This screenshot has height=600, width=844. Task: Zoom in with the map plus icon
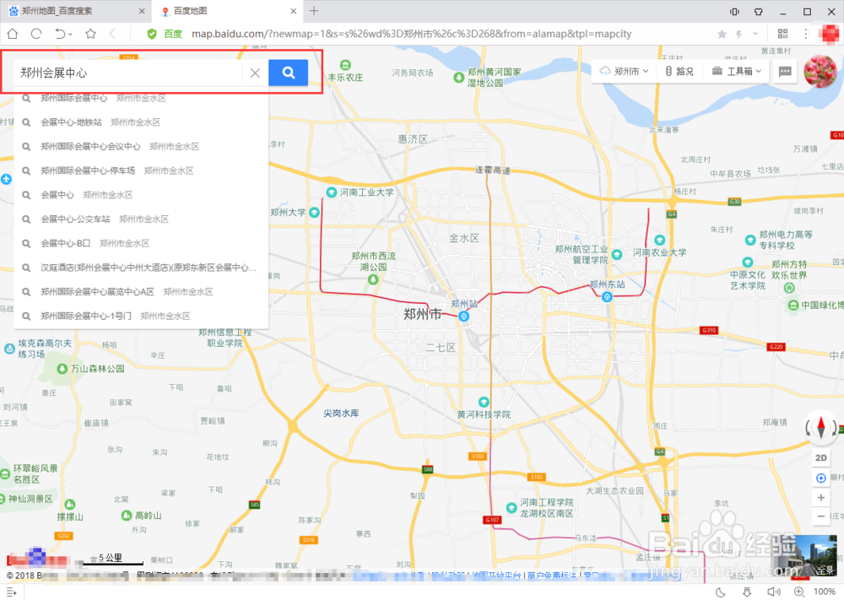820,497
